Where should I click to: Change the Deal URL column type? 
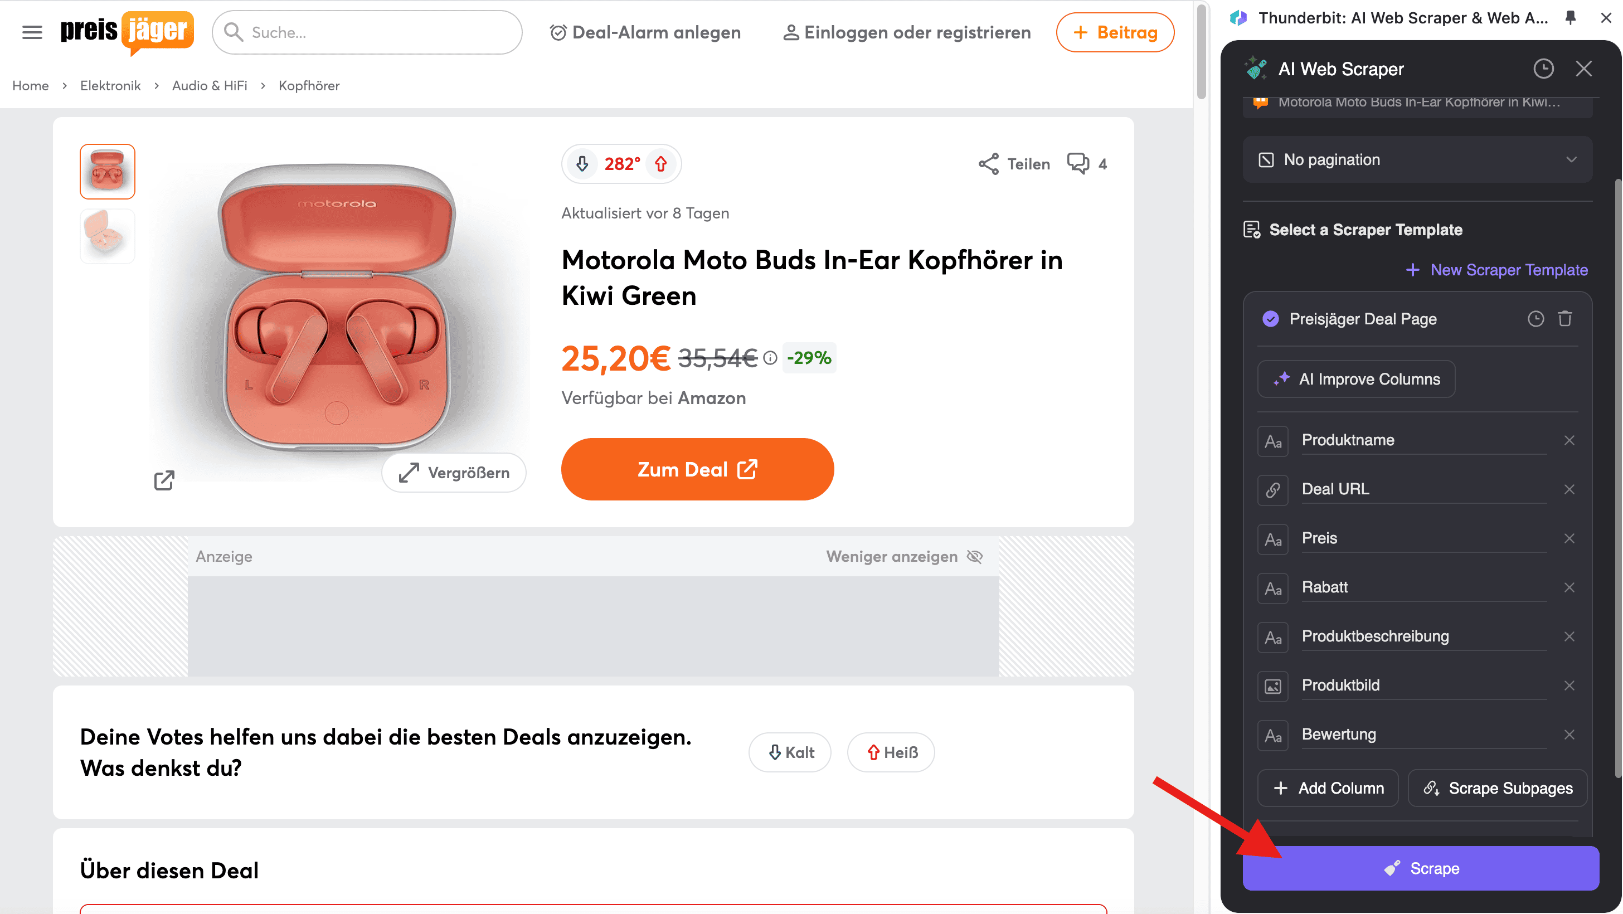(1272, 489)
